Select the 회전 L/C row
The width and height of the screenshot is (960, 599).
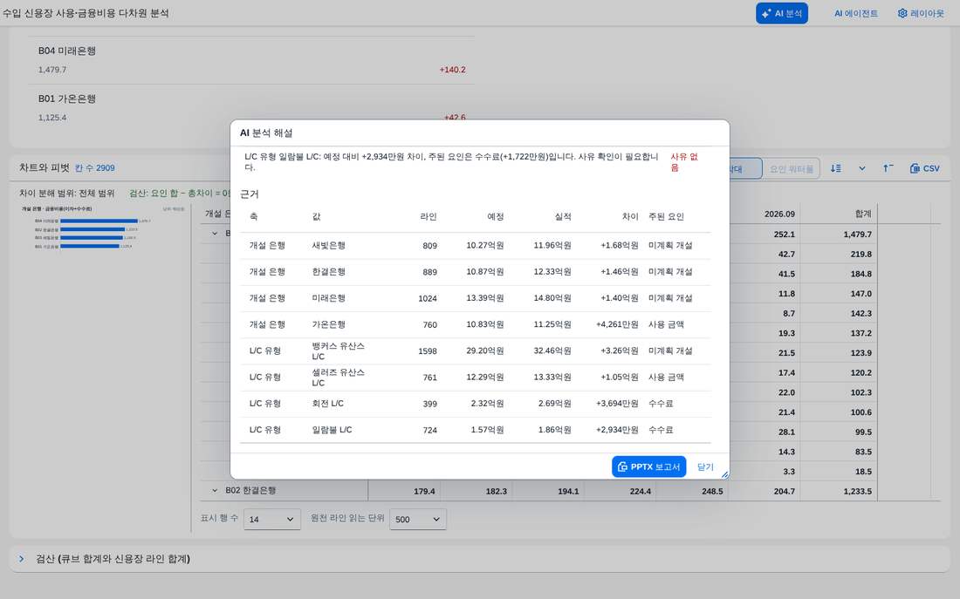pos(475,403)
